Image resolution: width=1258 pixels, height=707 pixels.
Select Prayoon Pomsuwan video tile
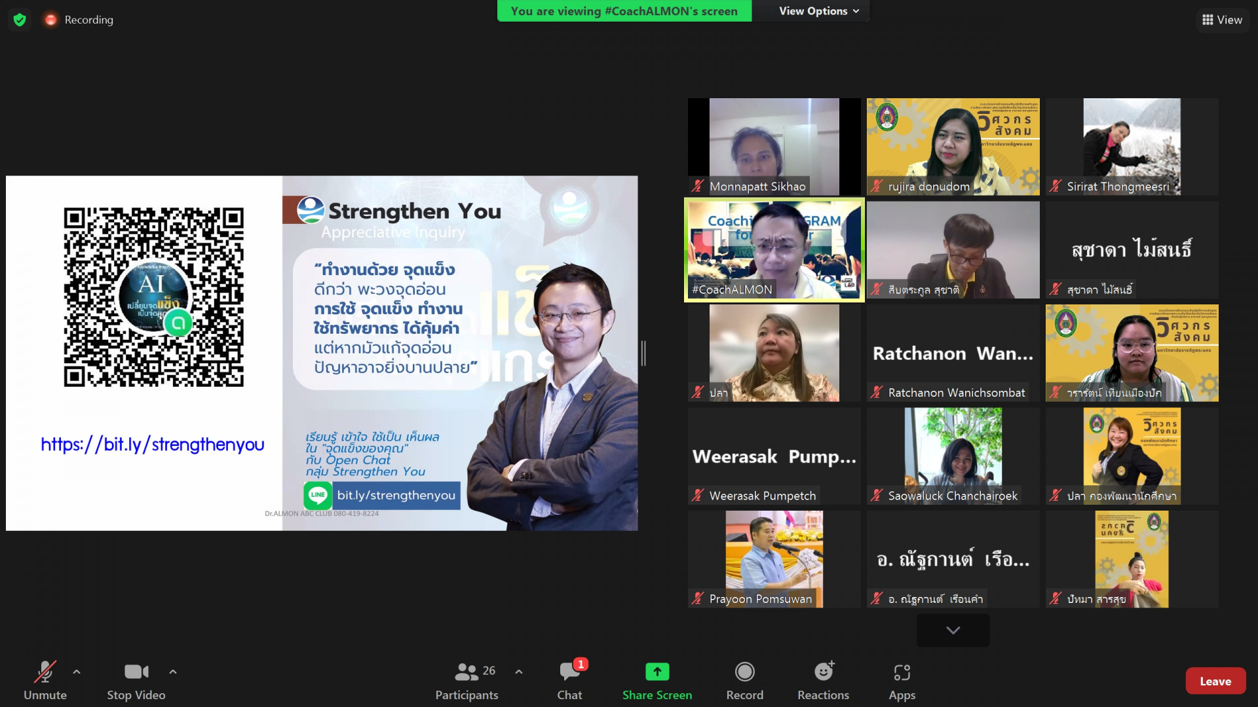click(x=774, y=559)
